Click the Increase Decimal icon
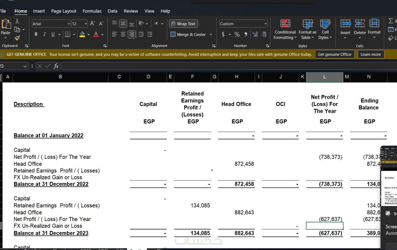The image size is (397, 250). pos(255,34)
